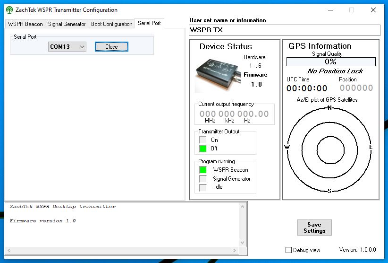Click the log horizontal scroll right arrow
This screenshot has width=388, height=263.
(x=234, y=251)
